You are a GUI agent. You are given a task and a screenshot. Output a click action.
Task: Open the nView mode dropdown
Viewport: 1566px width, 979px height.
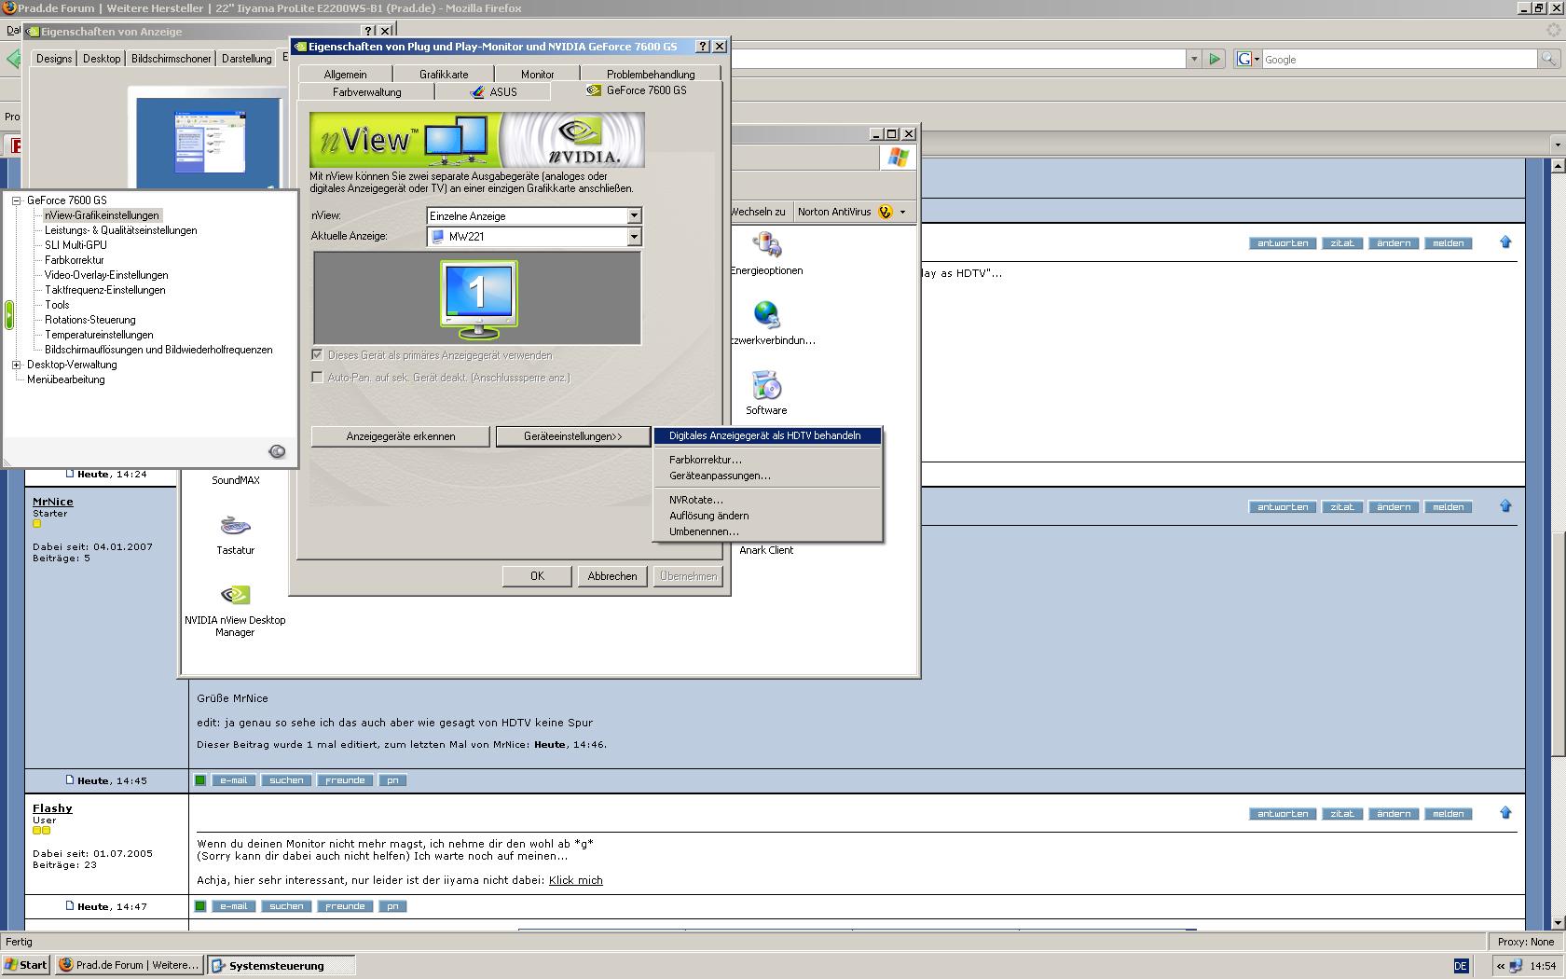pyautogui.click(x=634, y=215)
